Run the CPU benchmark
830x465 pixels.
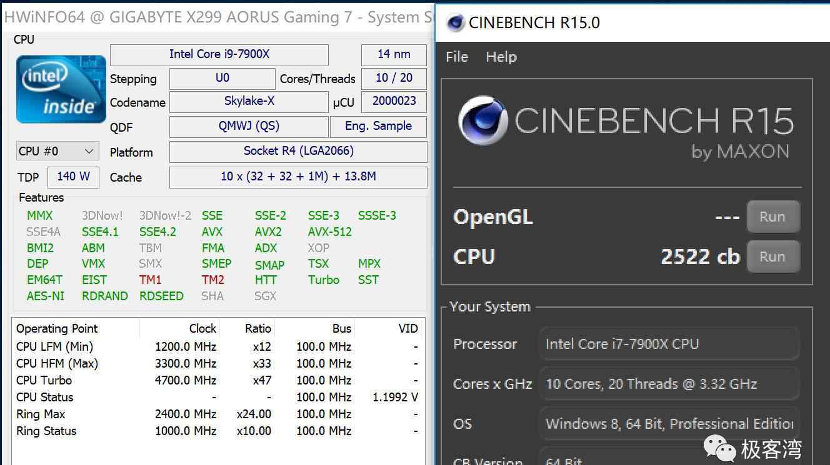(773, 257)
